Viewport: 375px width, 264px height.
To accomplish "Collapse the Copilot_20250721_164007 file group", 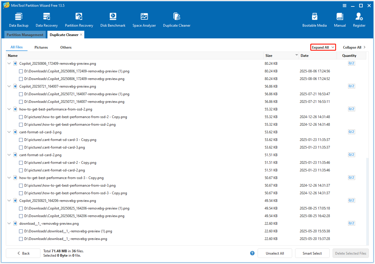I will pos(9,86).
